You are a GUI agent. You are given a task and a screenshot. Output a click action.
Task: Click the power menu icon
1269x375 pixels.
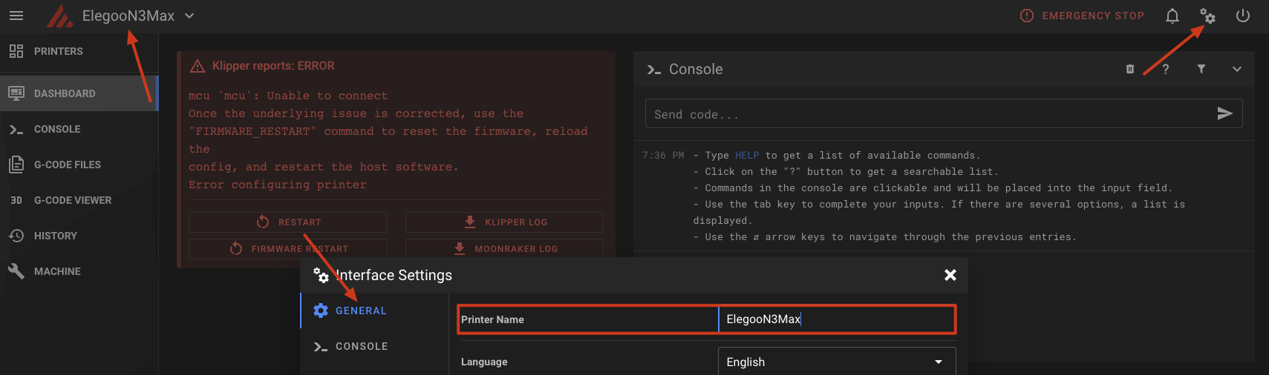[1243, 16]
